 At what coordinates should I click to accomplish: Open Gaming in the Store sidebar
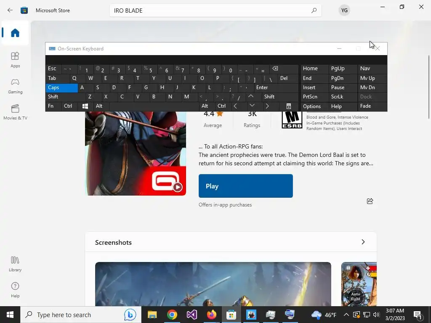15,86
